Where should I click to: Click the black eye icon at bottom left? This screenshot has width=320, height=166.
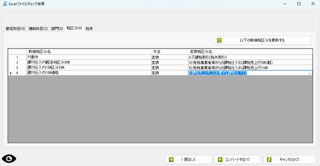[9, 159]
